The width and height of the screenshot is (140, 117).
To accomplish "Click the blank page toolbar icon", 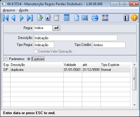I will (x=77, y=18).
